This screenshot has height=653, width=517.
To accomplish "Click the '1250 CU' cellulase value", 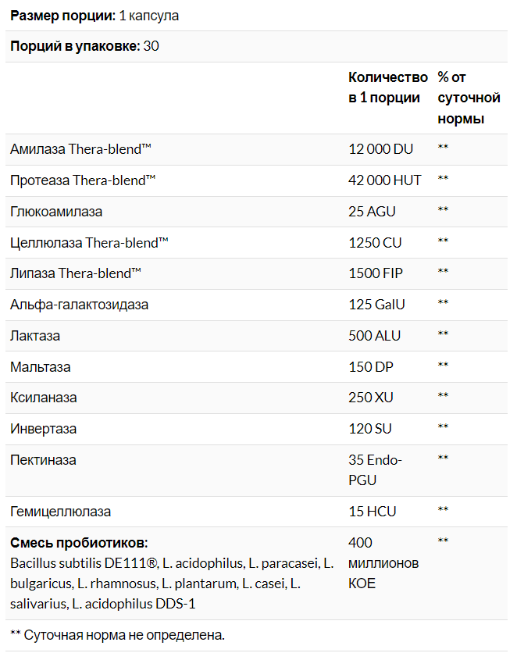I will pyautogui.click(x=375, y=243).
